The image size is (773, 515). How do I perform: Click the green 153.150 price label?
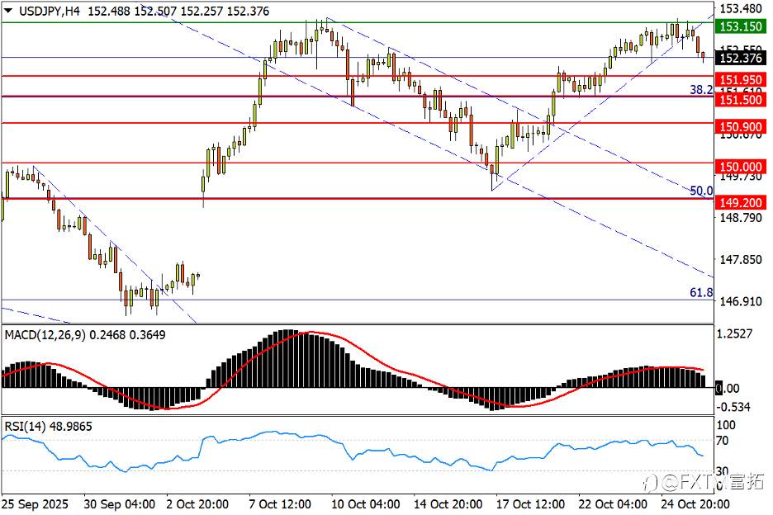[x=741, y=26]
